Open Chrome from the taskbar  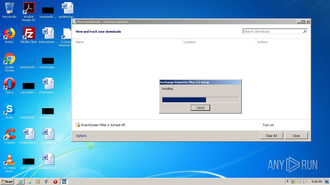[47, 182]
